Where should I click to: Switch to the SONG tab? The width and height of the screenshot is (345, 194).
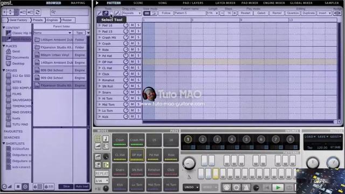click(x=162, y=3)
